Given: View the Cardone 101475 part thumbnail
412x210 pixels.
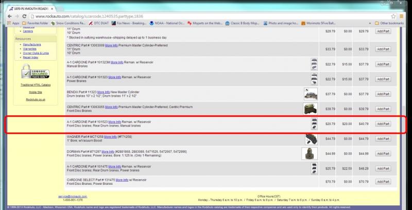Looking at the screenshot, I should (314, 168).
